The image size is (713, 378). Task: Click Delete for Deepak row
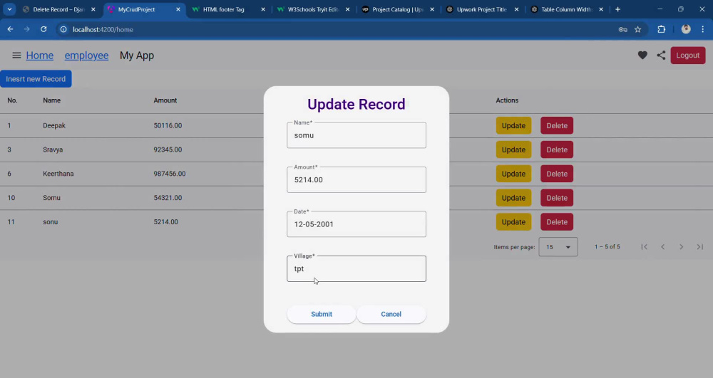(557, 126)
